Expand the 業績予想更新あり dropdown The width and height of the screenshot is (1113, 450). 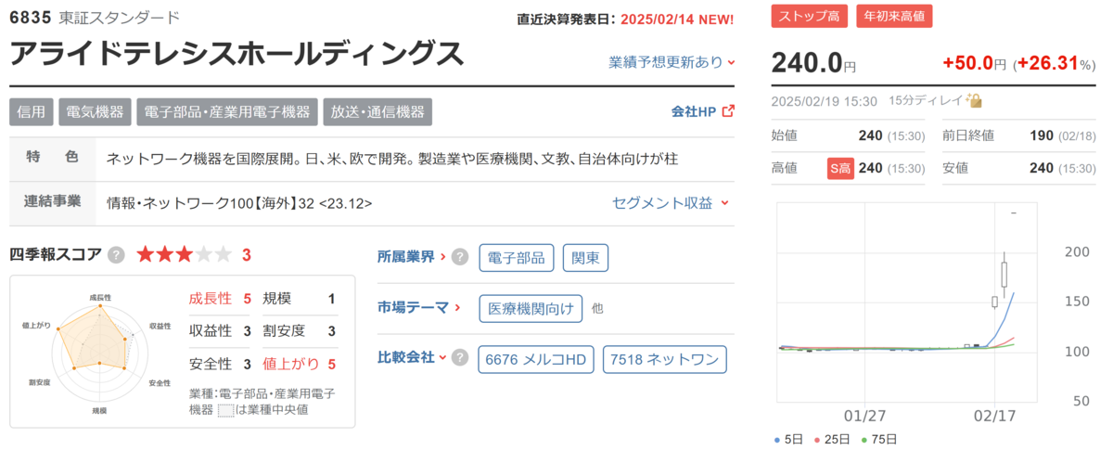[672, 62]
